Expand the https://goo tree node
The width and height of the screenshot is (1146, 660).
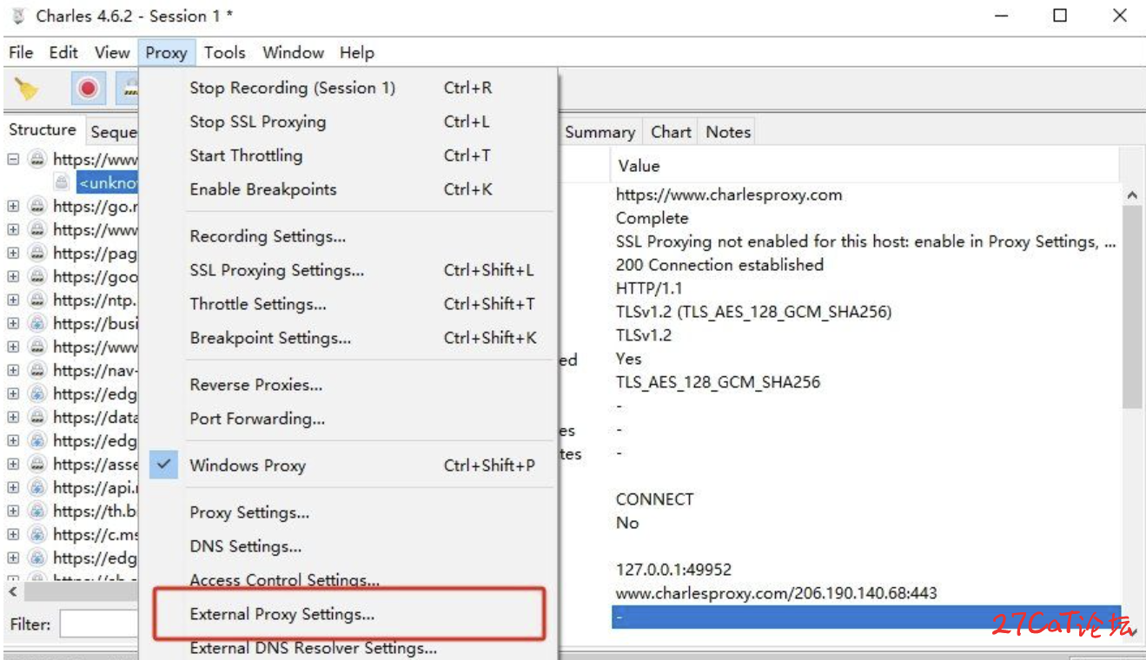pos(13,277)
